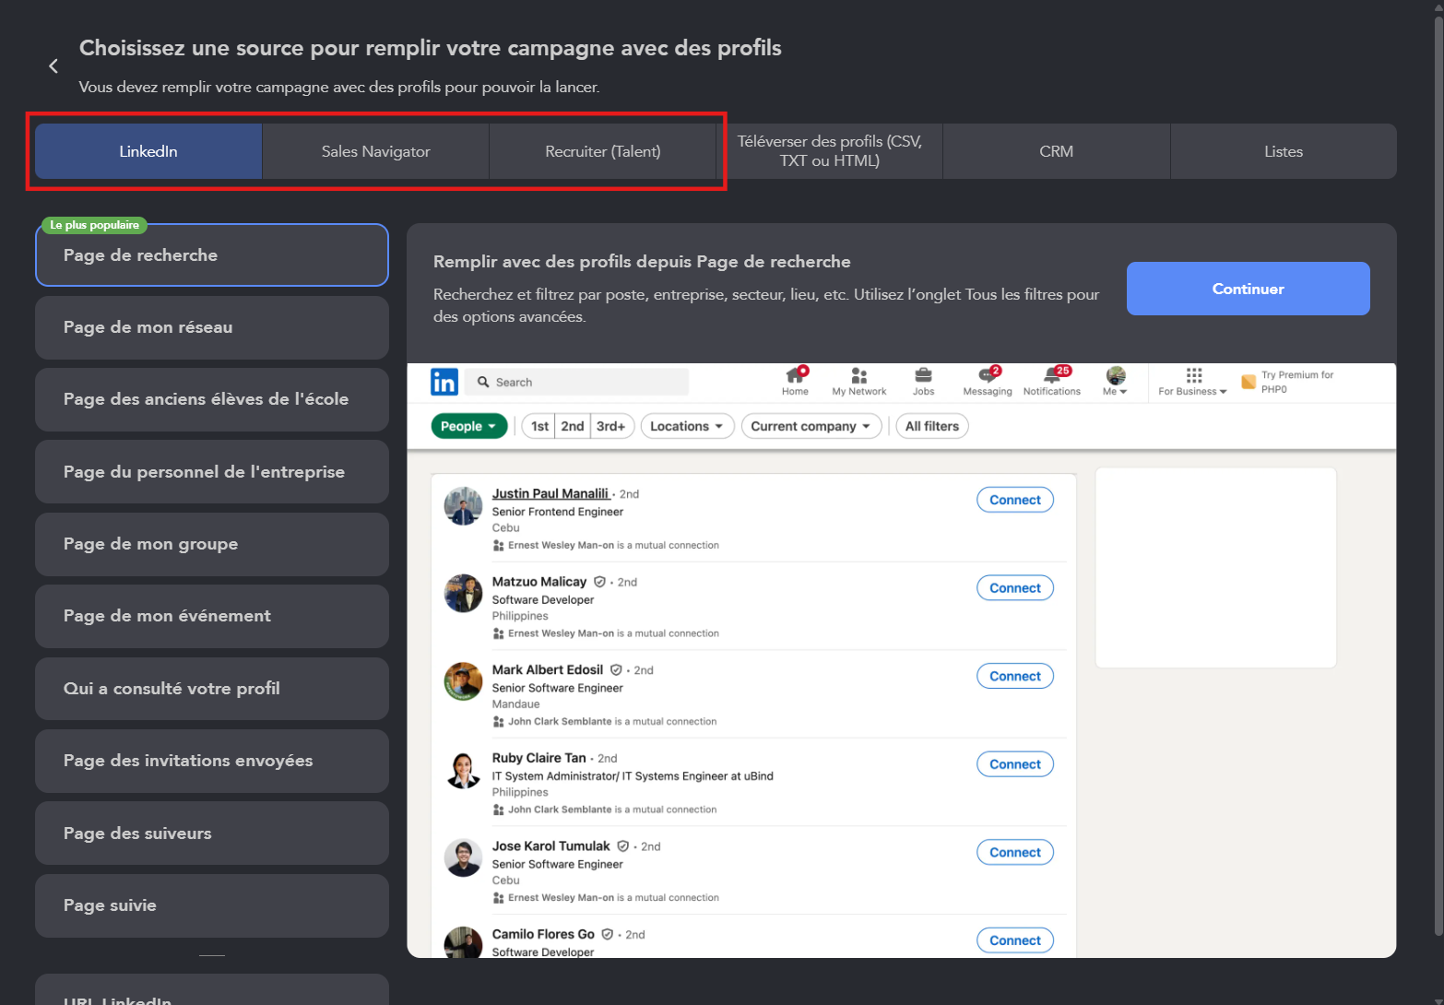Select the LinkedIn source tab
Viewport: 1444px width, 1005px height.
click(x=148, y=151)
